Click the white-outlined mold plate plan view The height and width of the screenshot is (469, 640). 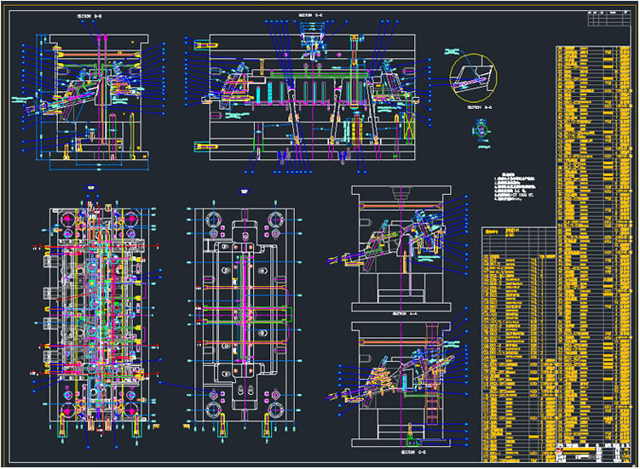243,315
